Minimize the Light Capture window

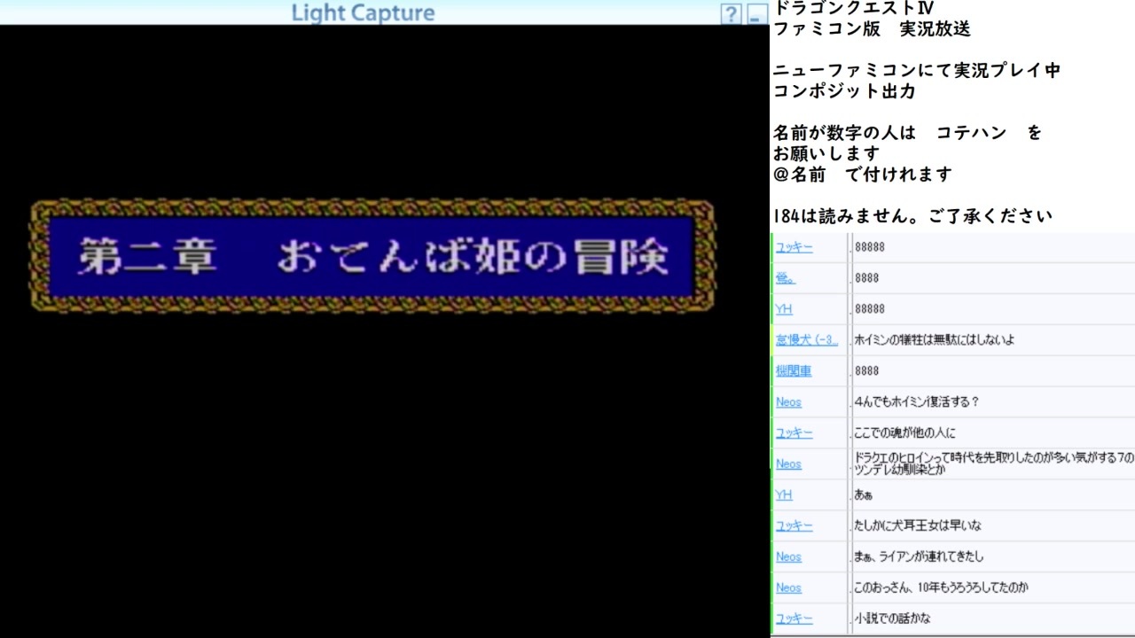click(x=756, y=13)
